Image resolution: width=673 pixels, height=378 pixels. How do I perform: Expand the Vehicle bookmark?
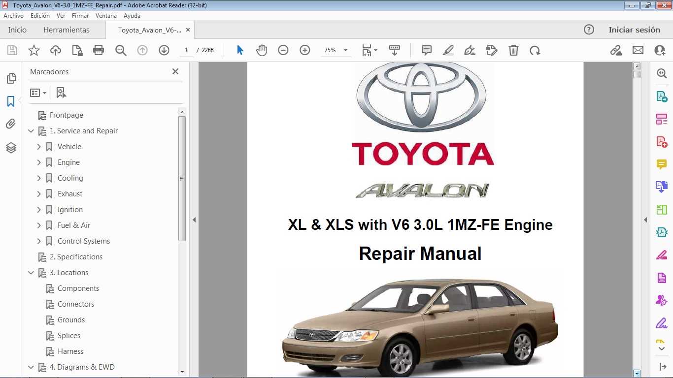39,147
